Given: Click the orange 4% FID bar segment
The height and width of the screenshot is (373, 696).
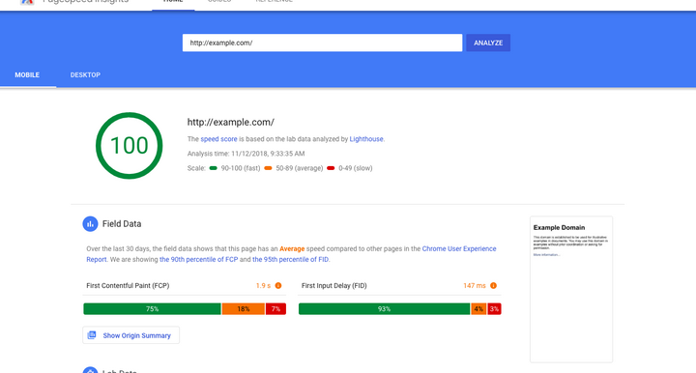Looking at the screenshot, I should coord(478,309).
